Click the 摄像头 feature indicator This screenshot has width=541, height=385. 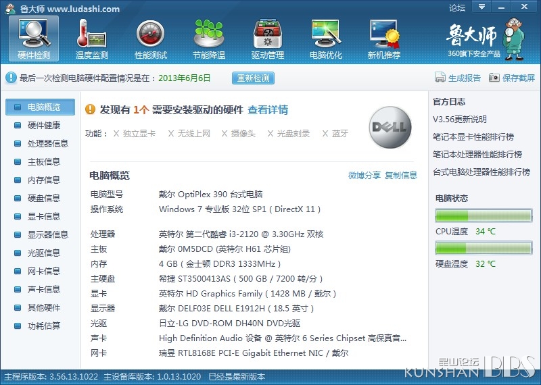(x=239, y=134)
